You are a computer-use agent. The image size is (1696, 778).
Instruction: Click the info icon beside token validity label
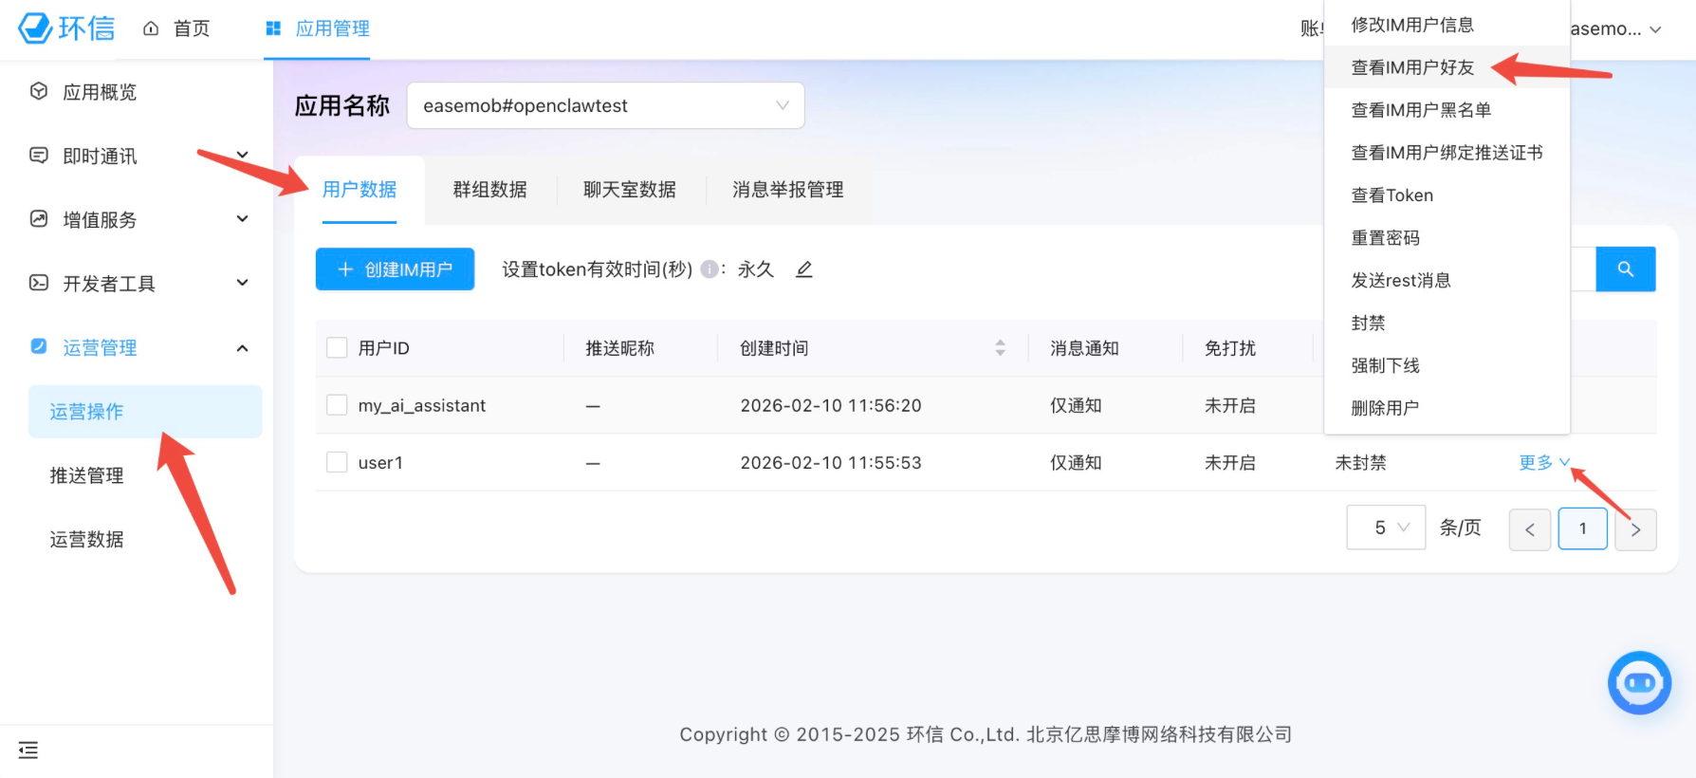coord(709,269)
